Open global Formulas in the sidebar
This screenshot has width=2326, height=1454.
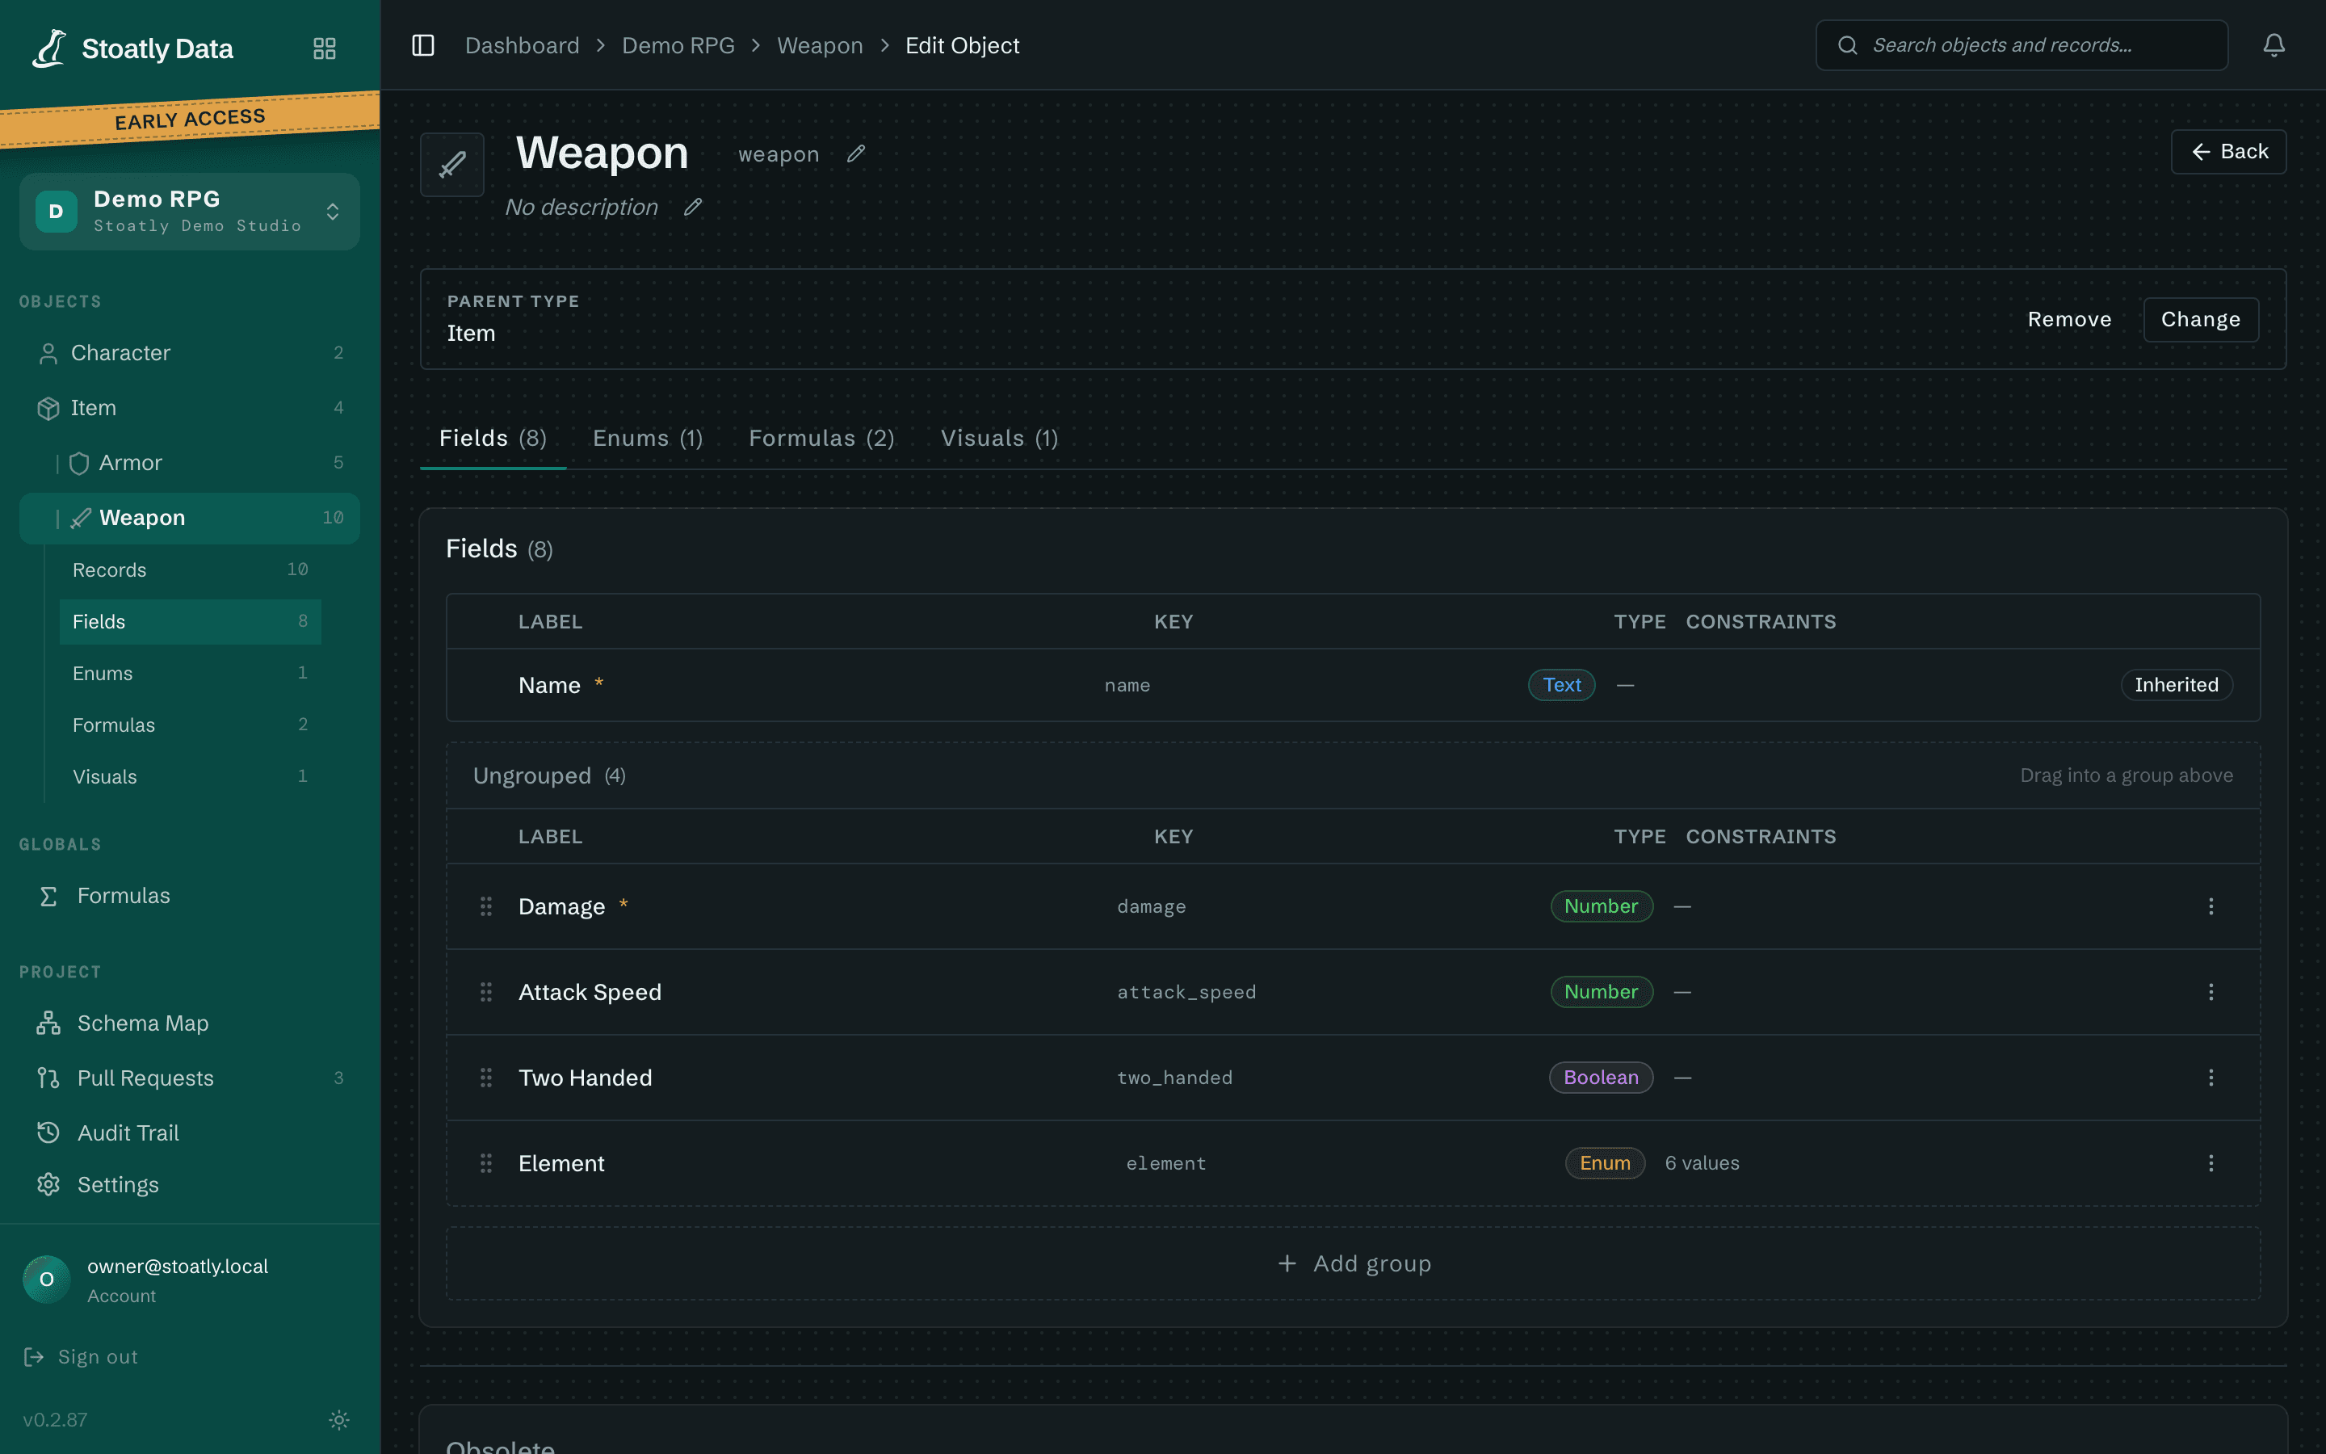coord(189,895)
